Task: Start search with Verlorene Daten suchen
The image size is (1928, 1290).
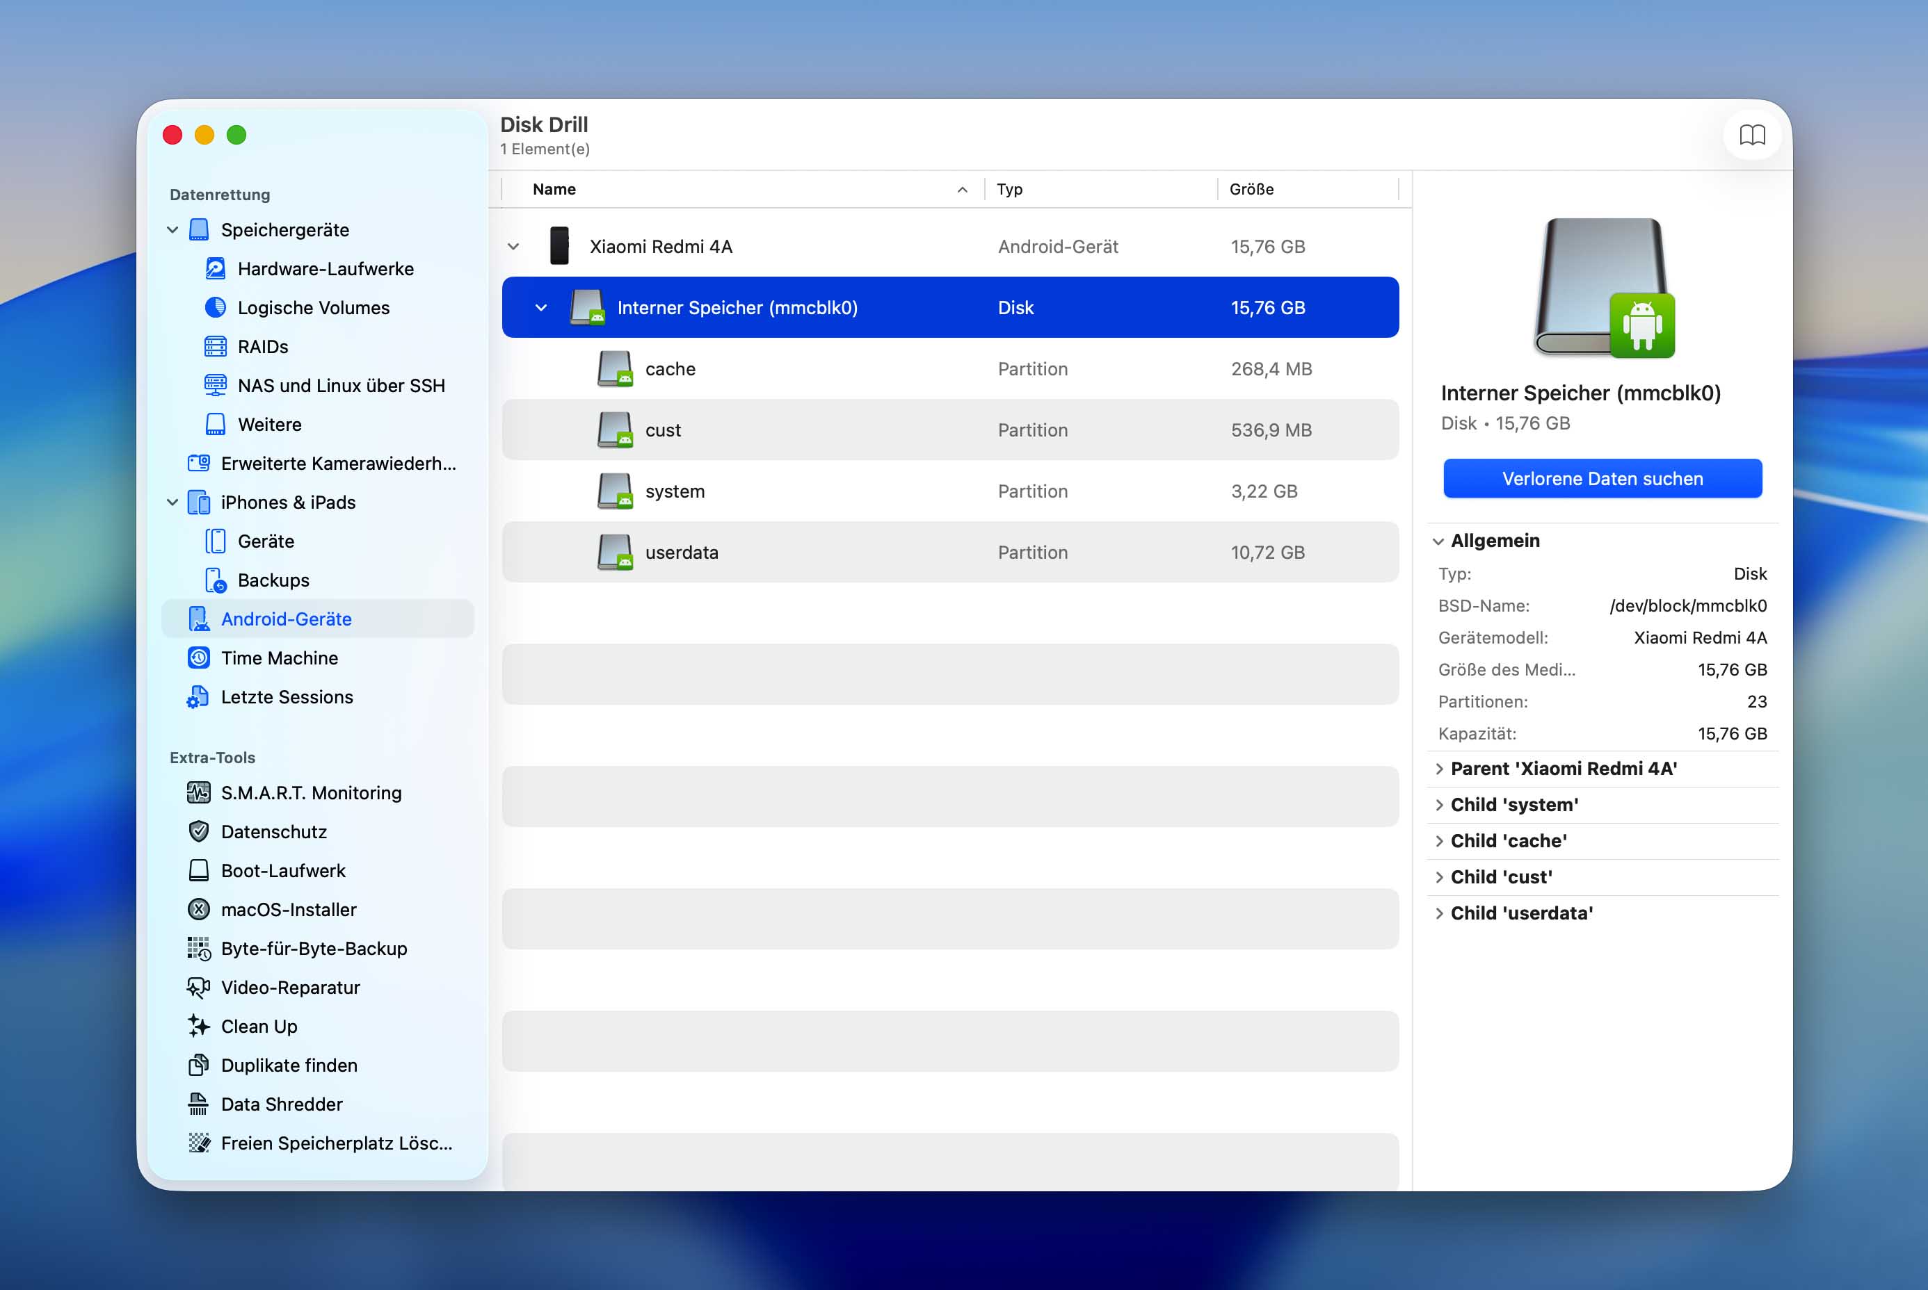Action: click(1602, 479)
